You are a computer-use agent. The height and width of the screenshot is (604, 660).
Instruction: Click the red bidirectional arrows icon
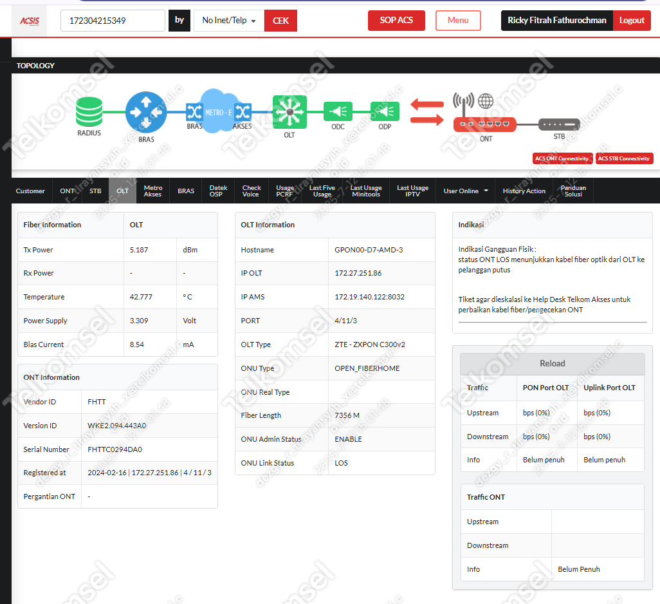tap(426, 112)
